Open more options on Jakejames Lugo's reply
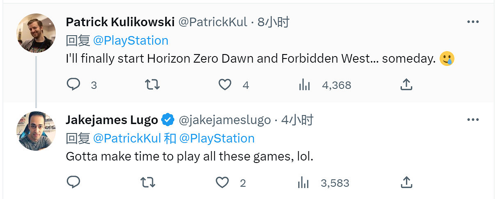Screen dimensions: 495x199 [473, 120]
